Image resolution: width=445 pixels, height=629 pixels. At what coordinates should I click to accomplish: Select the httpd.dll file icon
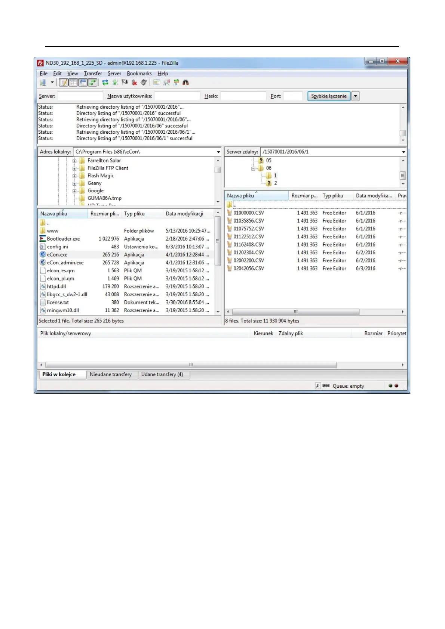43,286
